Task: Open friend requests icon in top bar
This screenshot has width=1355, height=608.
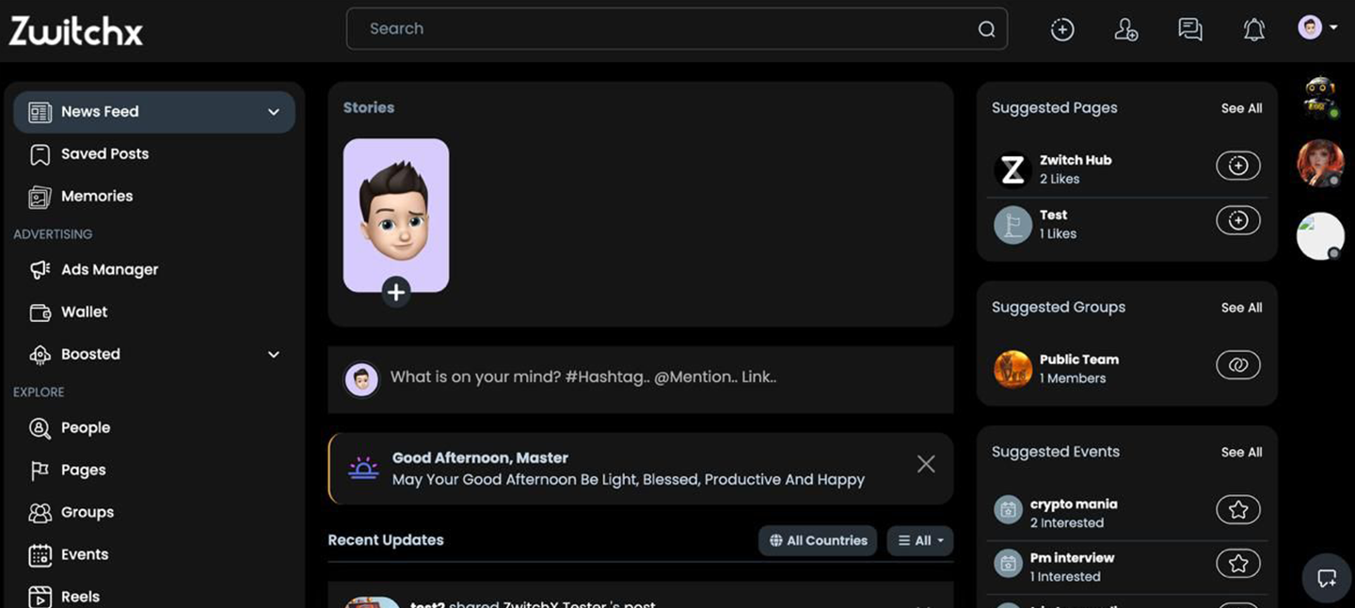Action: [1125, 30]
